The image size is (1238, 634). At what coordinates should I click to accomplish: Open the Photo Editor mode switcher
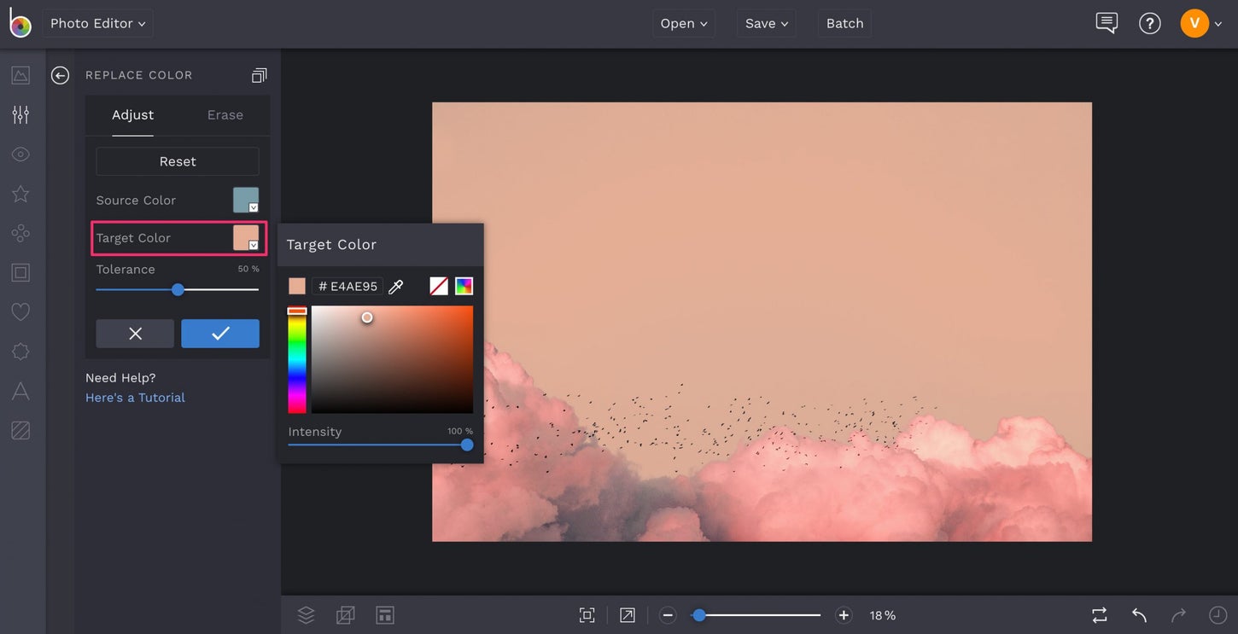(96, 23)
